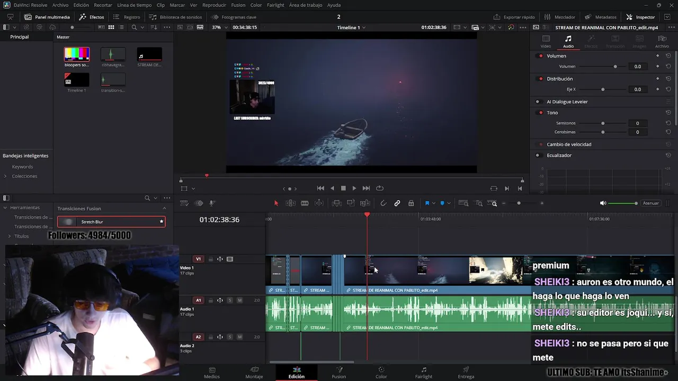This screenshot has width=678, height=381.
Task: Add keyframe on the Eje X parameter
Action: [x=658, y=89]
